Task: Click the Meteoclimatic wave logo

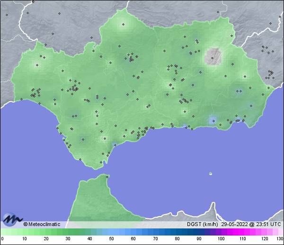Action: (x=11, y=218)
